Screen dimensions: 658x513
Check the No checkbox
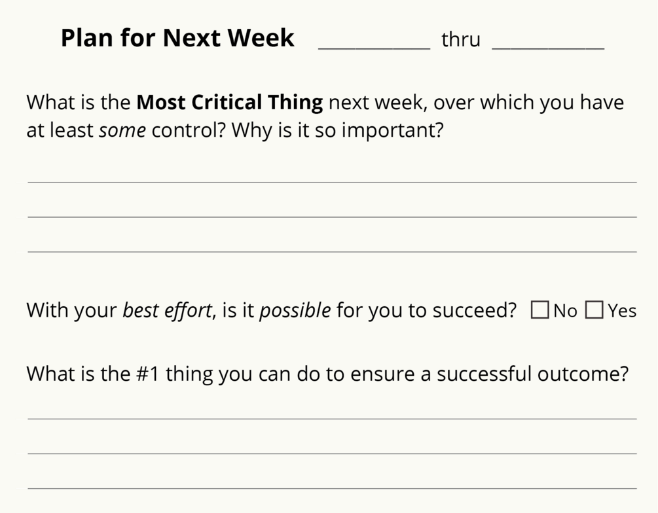(x=539, y=310)
